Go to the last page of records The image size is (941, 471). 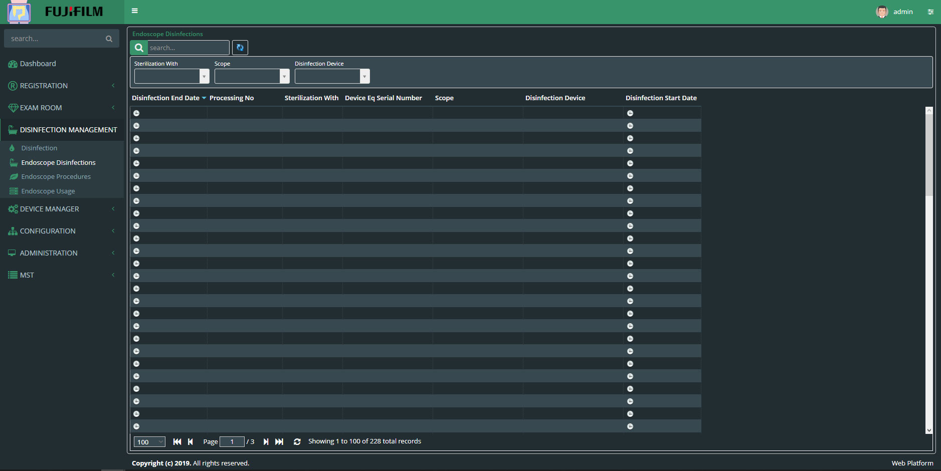(x=279, y=441)
